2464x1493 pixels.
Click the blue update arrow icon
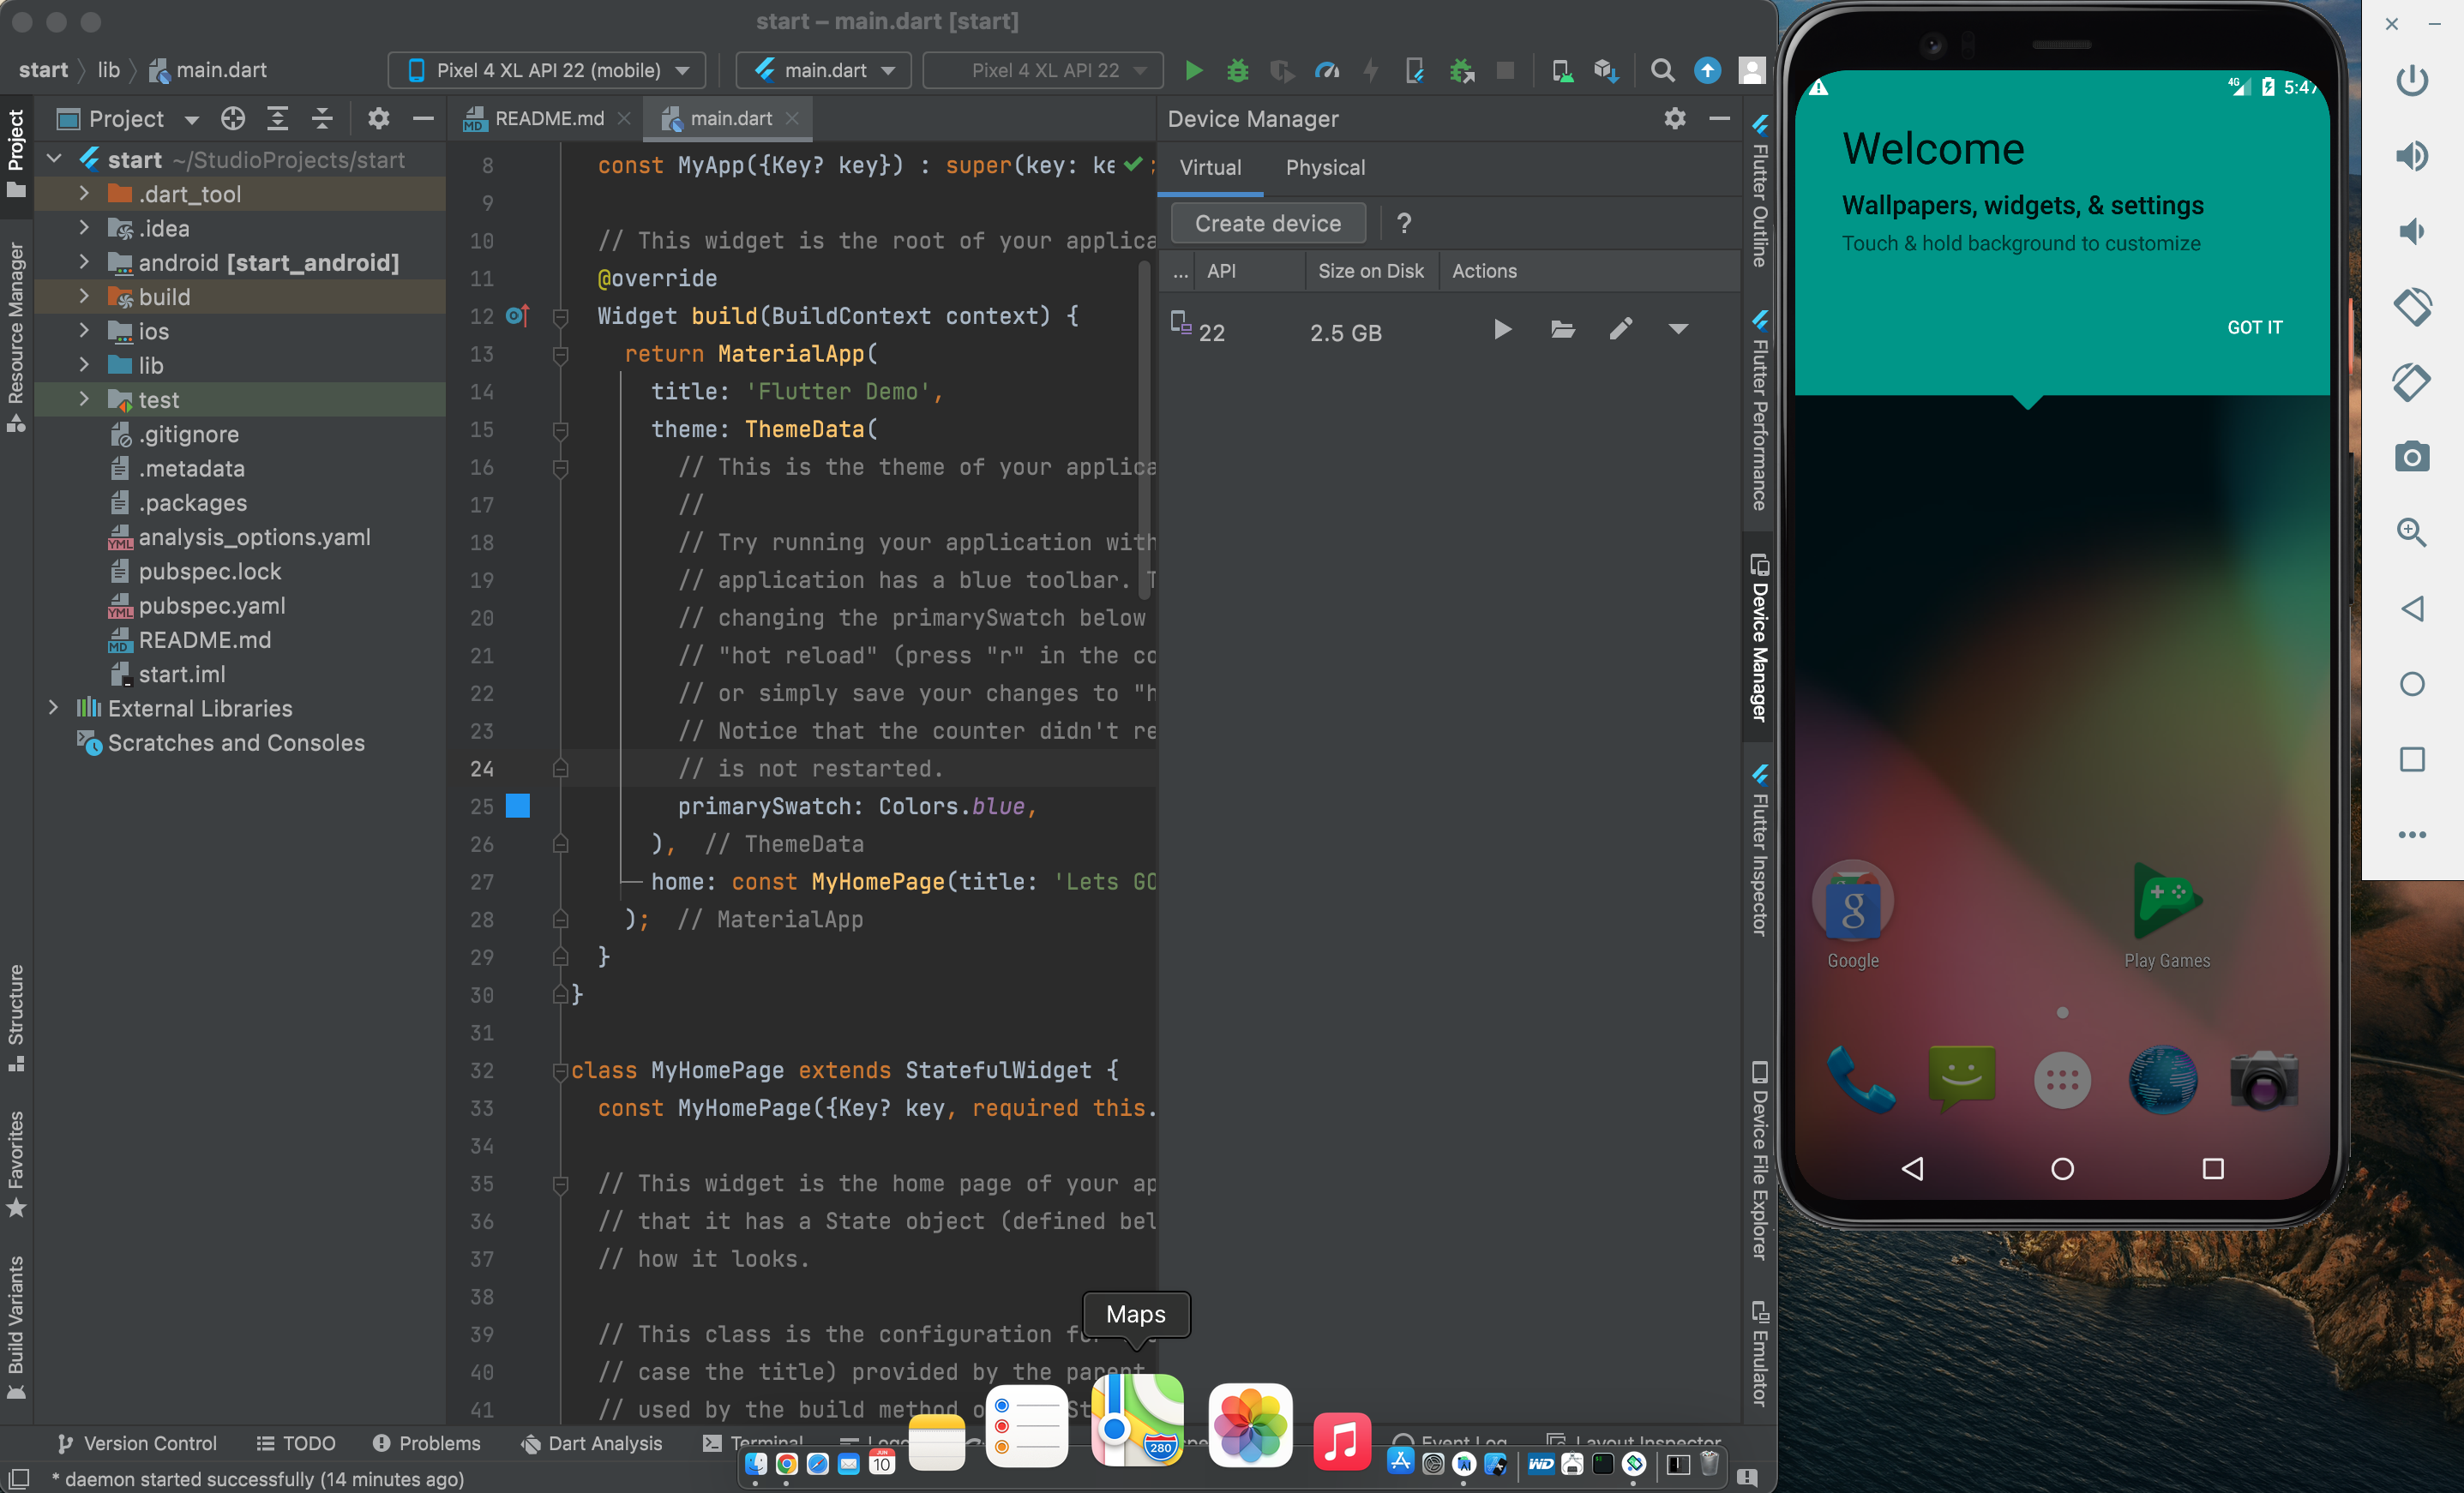tap(1707, 70)
